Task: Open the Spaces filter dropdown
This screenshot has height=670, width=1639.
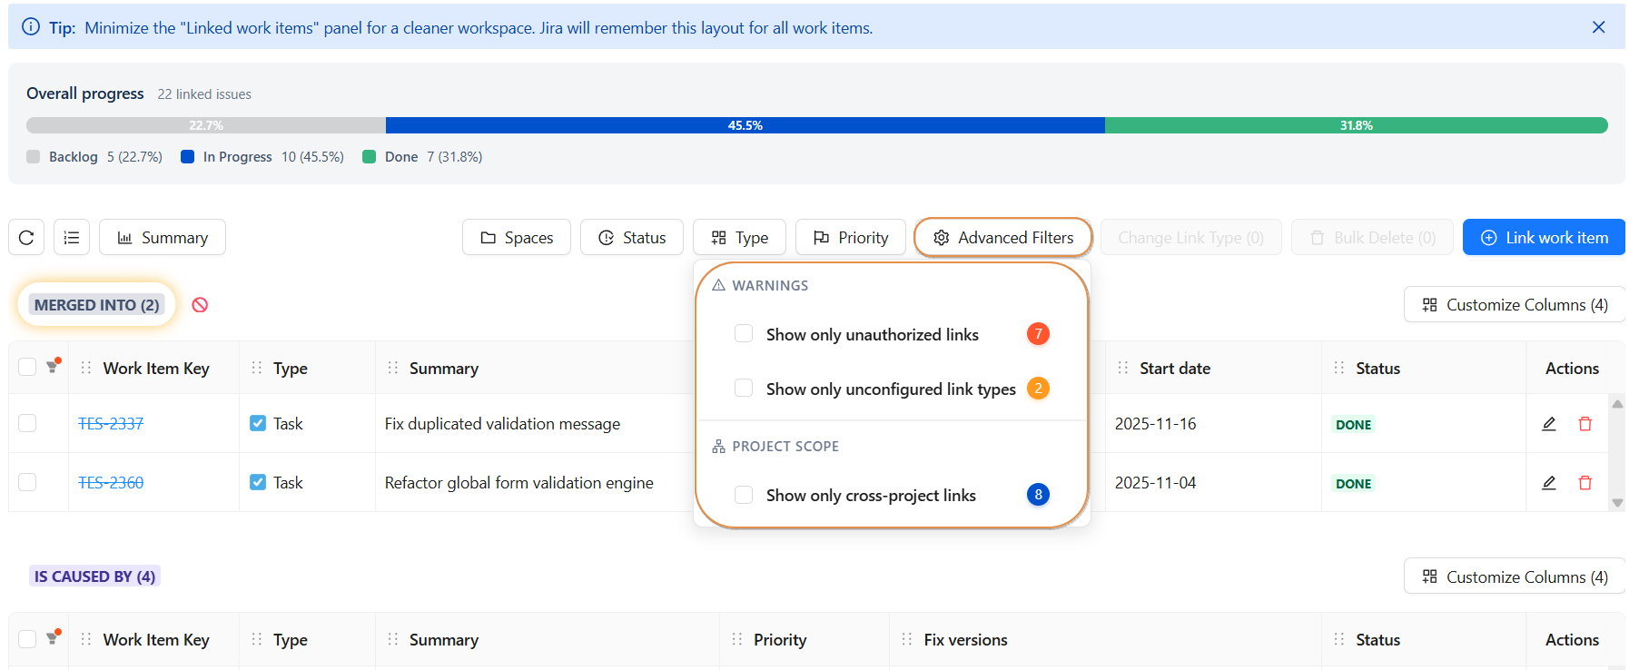Action: tap(516, 238)
